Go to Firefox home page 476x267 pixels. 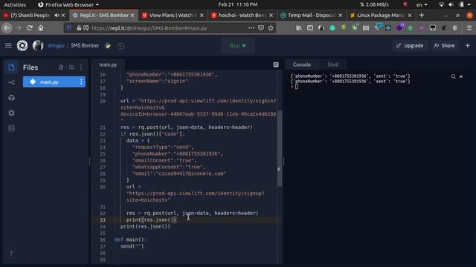pos(41,28)
